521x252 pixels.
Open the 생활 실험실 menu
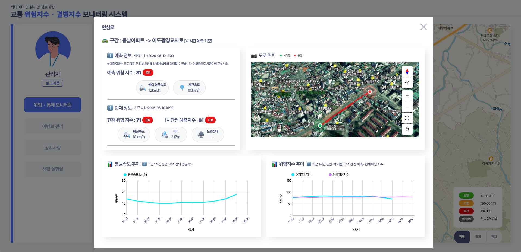click(53, 169)
